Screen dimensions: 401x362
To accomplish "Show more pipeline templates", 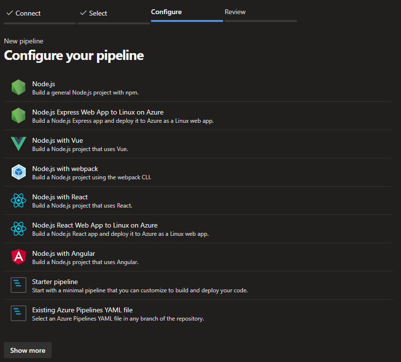I will pyautogui.click(x=28, y=350).
